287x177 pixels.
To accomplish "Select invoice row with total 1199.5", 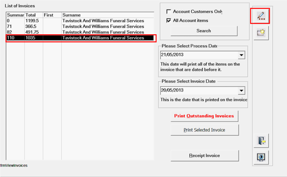I will [80, 21].
